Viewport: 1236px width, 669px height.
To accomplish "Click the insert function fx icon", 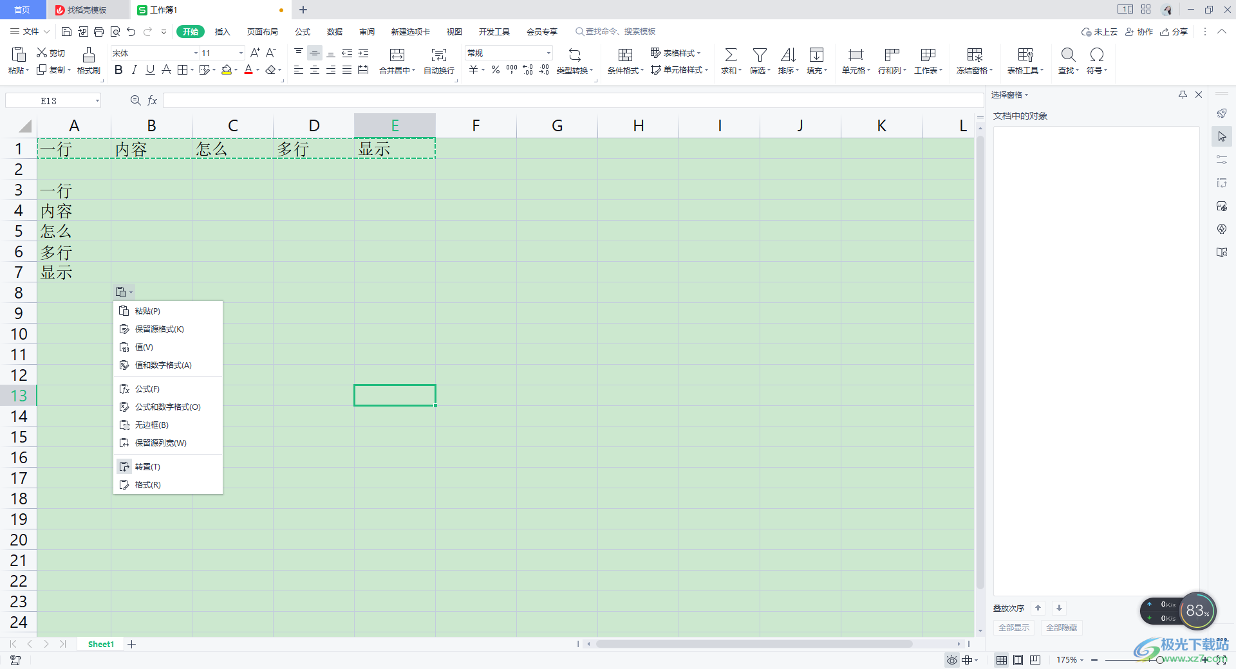I will tap(153, 100).
